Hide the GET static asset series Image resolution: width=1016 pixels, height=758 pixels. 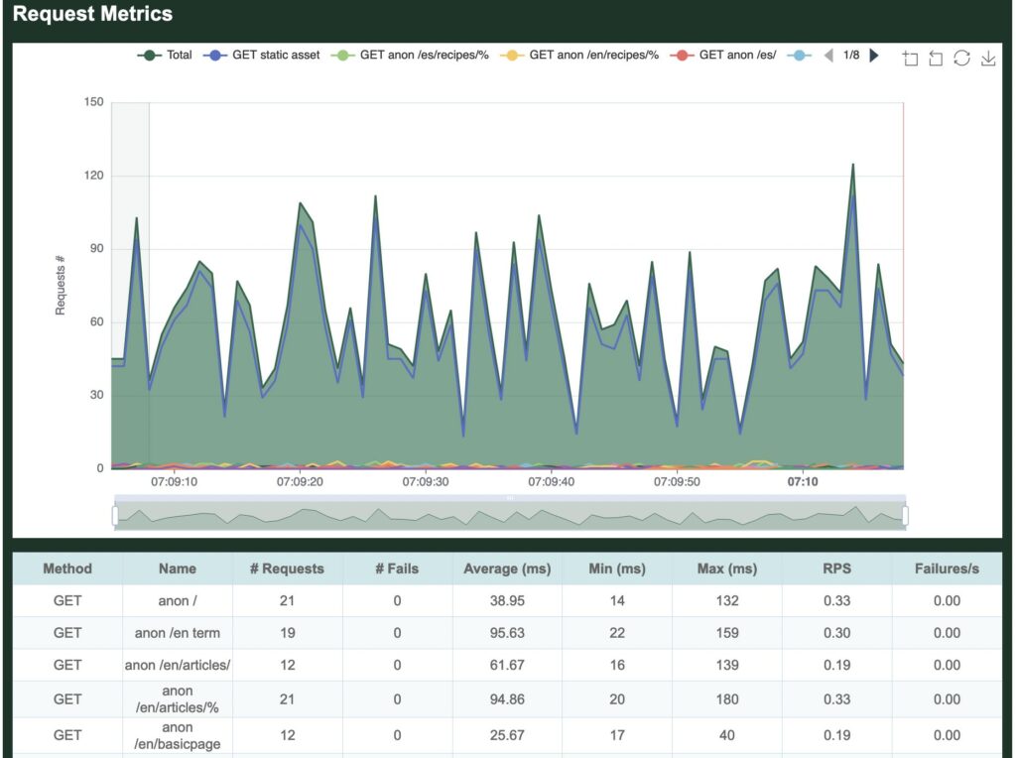tap(262, 56)
